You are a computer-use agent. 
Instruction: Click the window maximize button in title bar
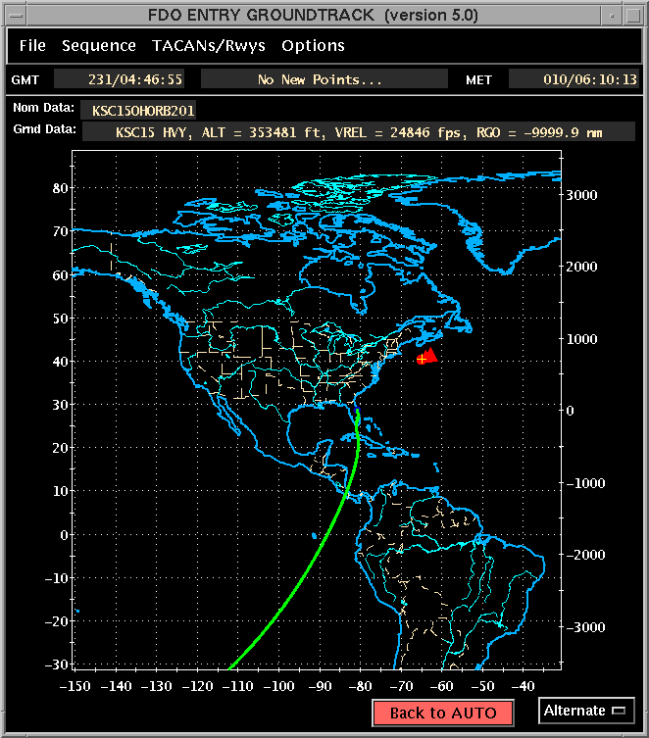pos(632,13)
